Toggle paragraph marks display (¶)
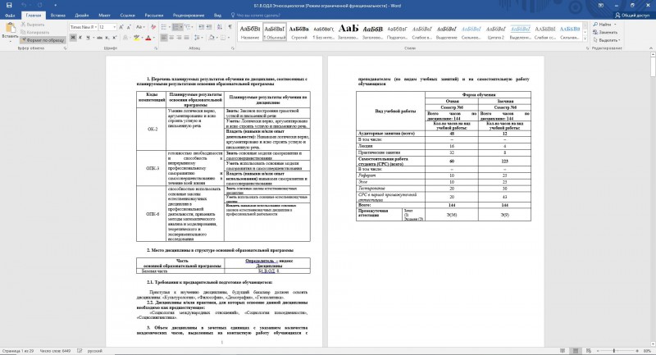656x355 pixels. pyautogui.click(x=230, y=27)
